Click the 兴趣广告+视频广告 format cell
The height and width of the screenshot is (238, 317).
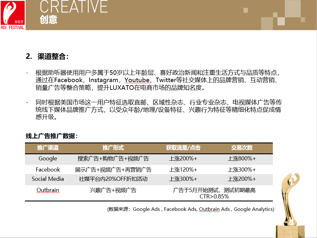113,190
